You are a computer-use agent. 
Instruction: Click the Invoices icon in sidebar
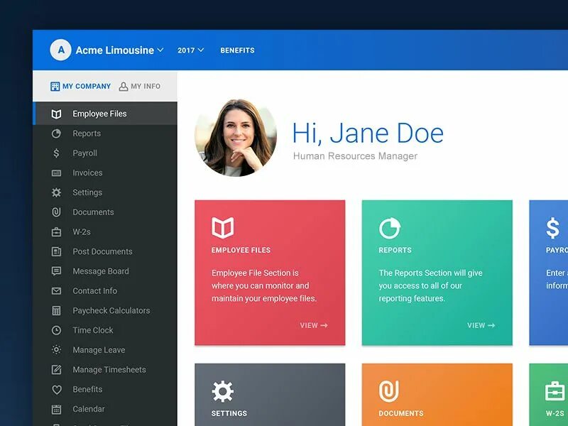pyautogui.click(x=56, y=173)
